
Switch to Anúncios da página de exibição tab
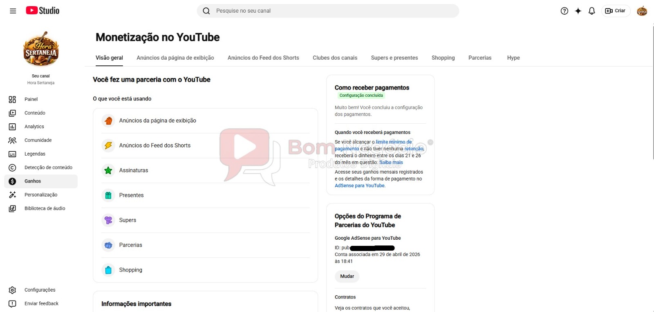(175, 58)
